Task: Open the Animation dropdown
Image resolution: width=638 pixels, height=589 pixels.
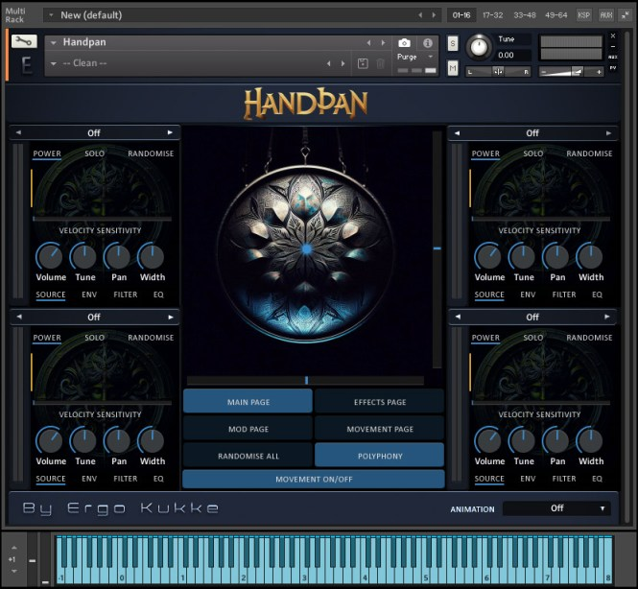Action: click(556, 508)
